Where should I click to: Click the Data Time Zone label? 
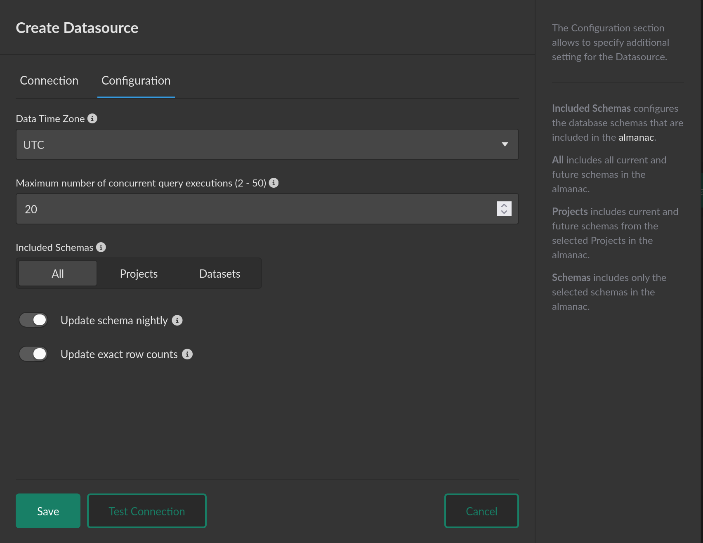pyautogui.click(x=50, y=119)
